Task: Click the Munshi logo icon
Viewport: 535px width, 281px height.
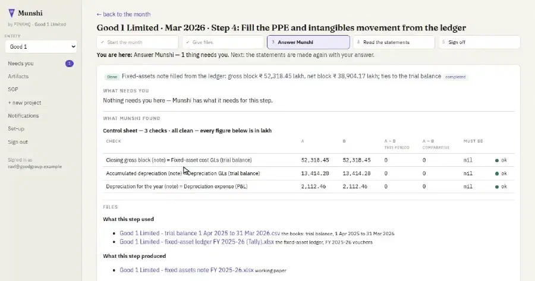Action: coord(11,13)
